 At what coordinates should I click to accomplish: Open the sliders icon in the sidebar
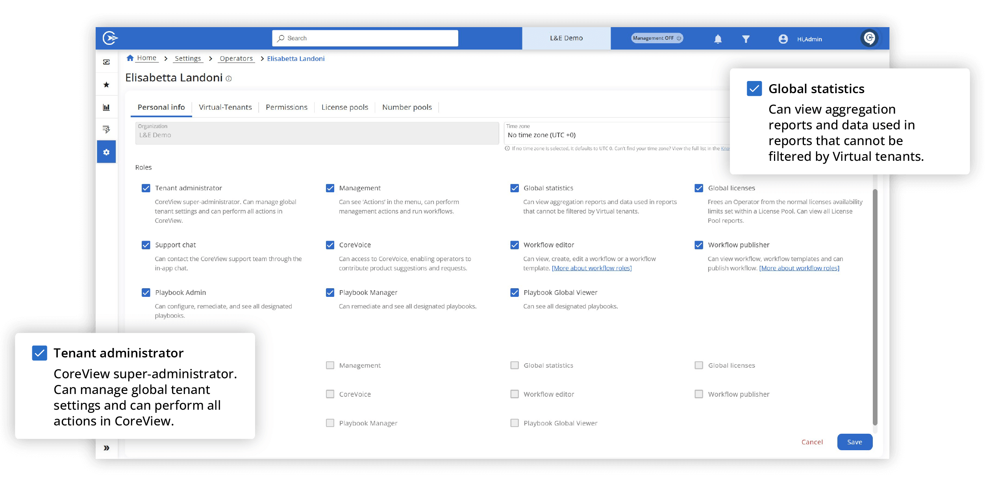pos(106,62)
